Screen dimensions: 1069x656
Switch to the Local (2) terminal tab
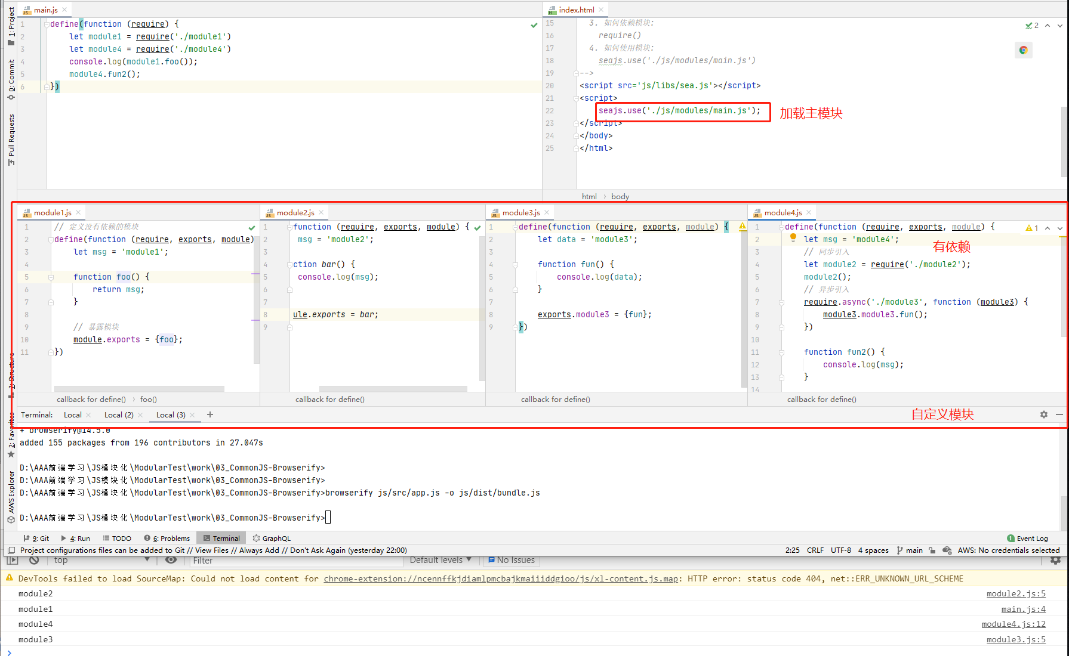119,415
